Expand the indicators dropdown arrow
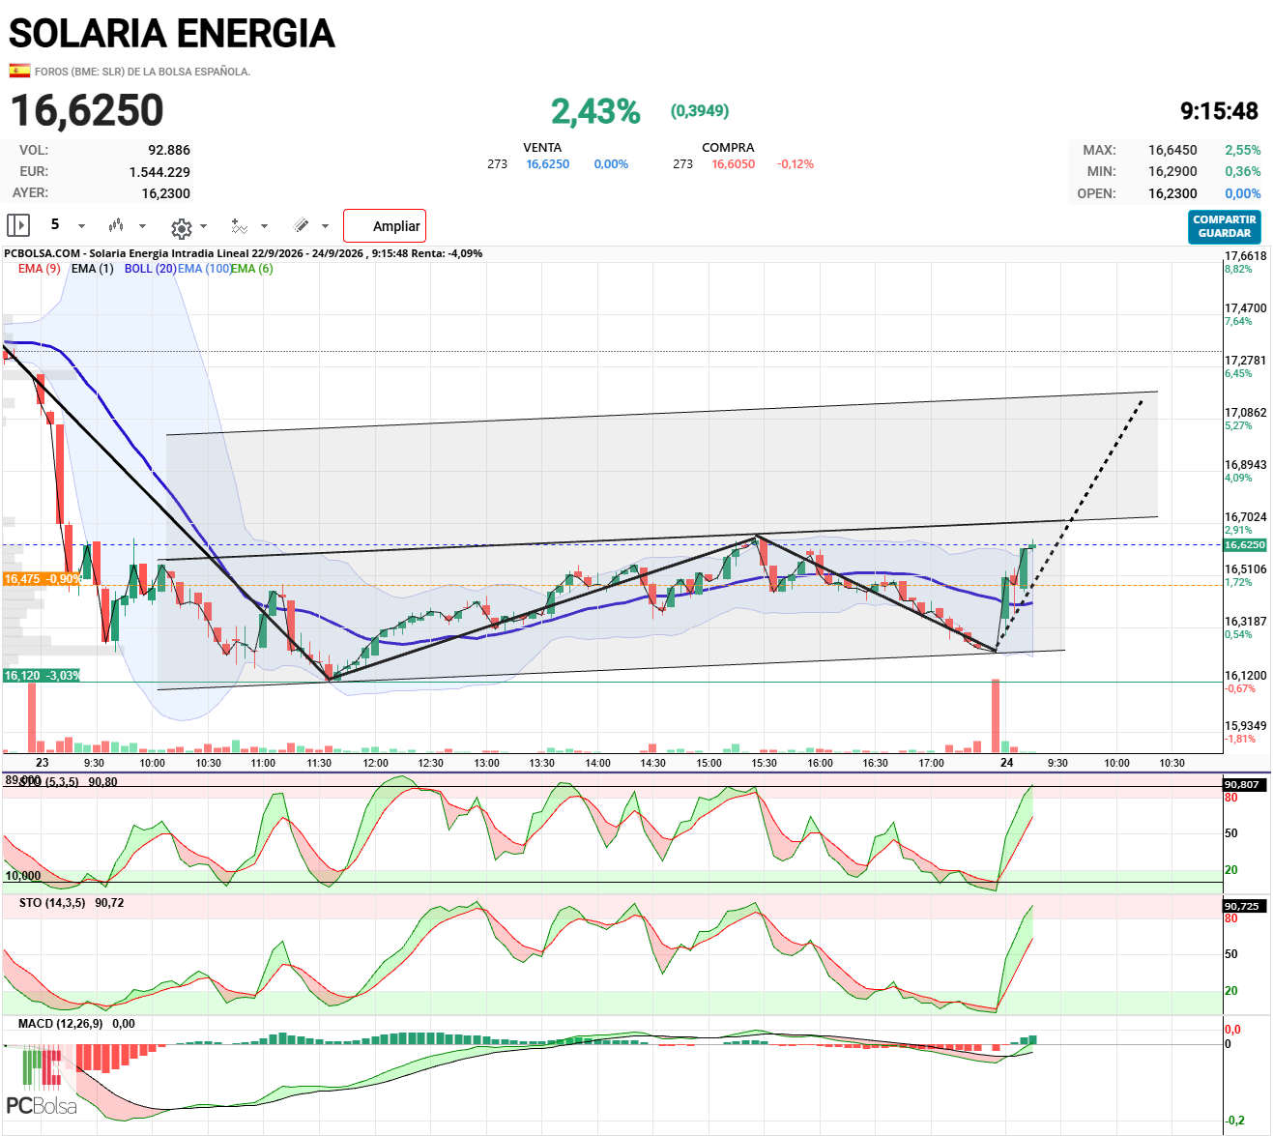The image size is (1273, 1136). pyautogui.click(x=264, y=226)
